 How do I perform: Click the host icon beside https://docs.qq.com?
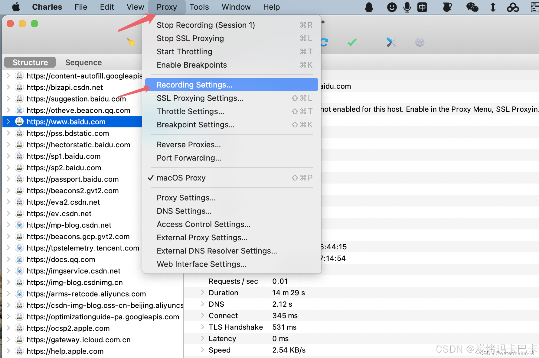(19, 259)
